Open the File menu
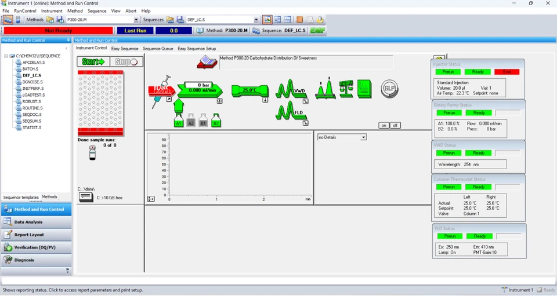Viewport: 557px width, 296px height. [6, 11]
